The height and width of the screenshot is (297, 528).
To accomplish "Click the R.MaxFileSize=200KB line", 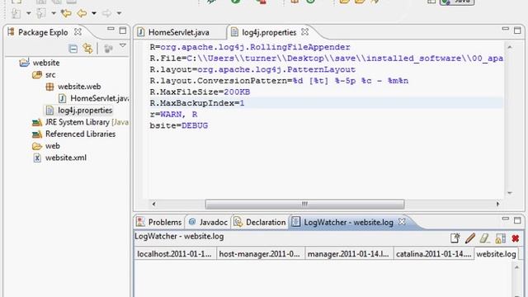I will tap(200, 92).
